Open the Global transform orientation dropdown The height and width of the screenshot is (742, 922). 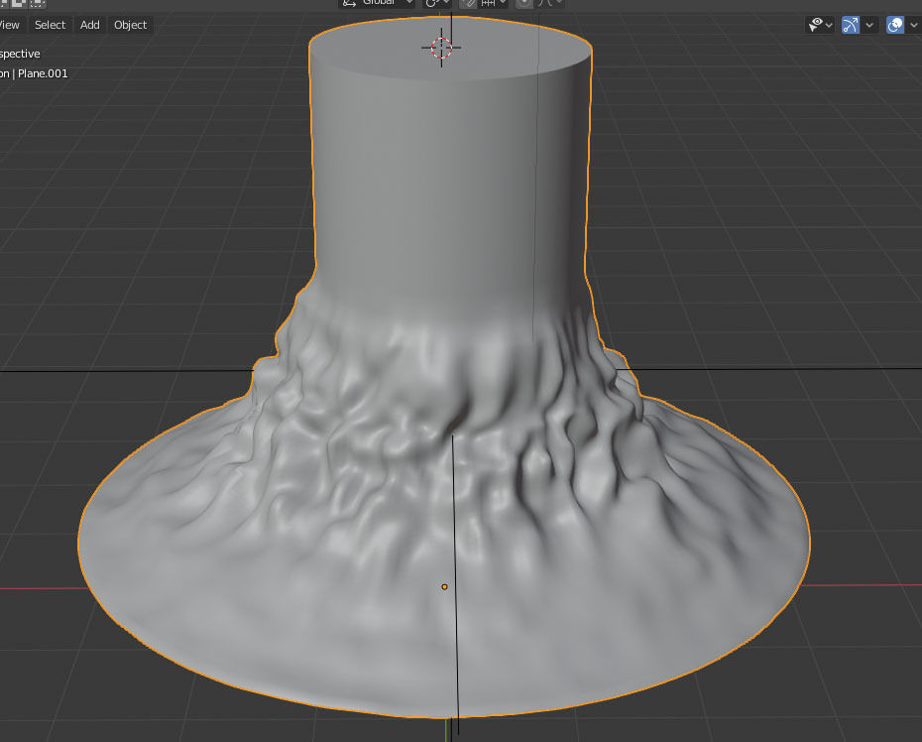(378, 4)
